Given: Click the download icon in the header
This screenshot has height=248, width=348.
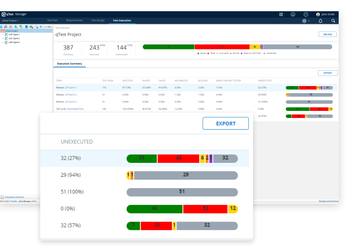Looking at the screenshot, I should 293,15.
